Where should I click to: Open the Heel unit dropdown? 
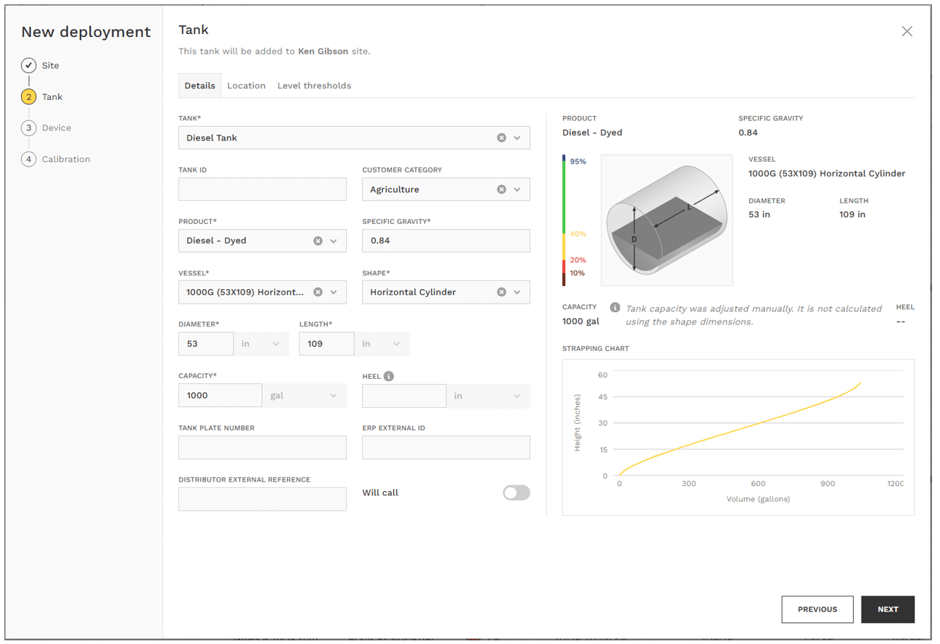click(488, 396)
